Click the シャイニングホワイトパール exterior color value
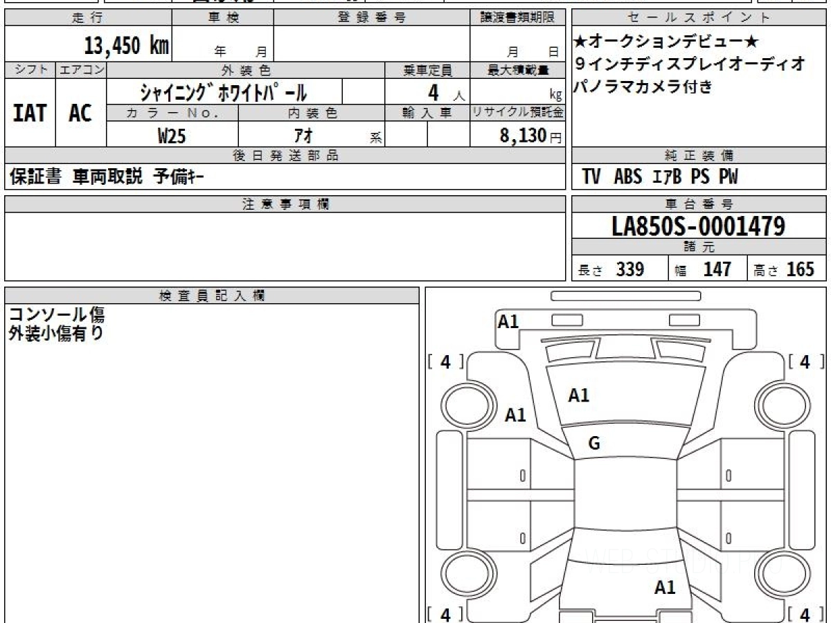This screenshot has height=623, width=831. pyautogui.click(x=223, y=91)
